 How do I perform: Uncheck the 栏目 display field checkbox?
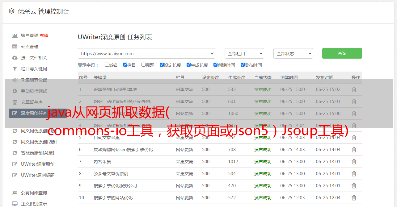[125, 65]
